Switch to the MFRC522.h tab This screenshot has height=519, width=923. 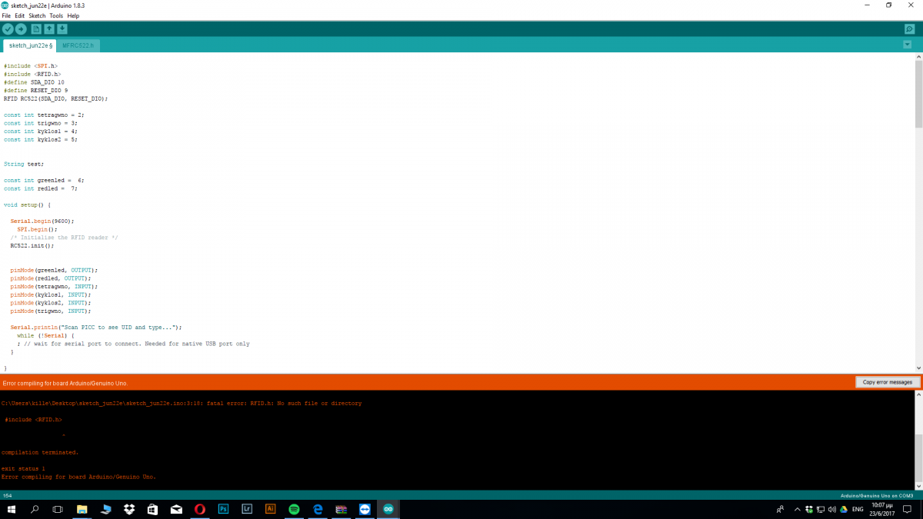pyautogui.click(x=78, y=45)
